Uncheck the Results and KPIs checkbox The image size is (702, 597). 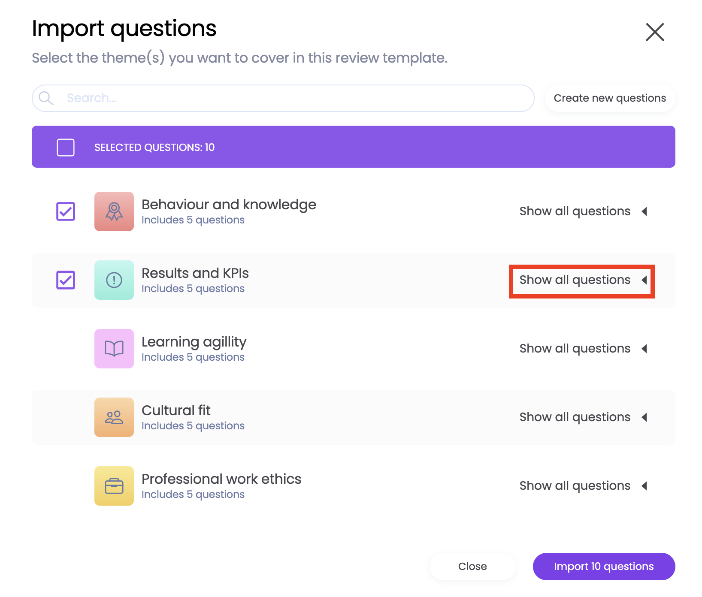[x=66, y=280]
